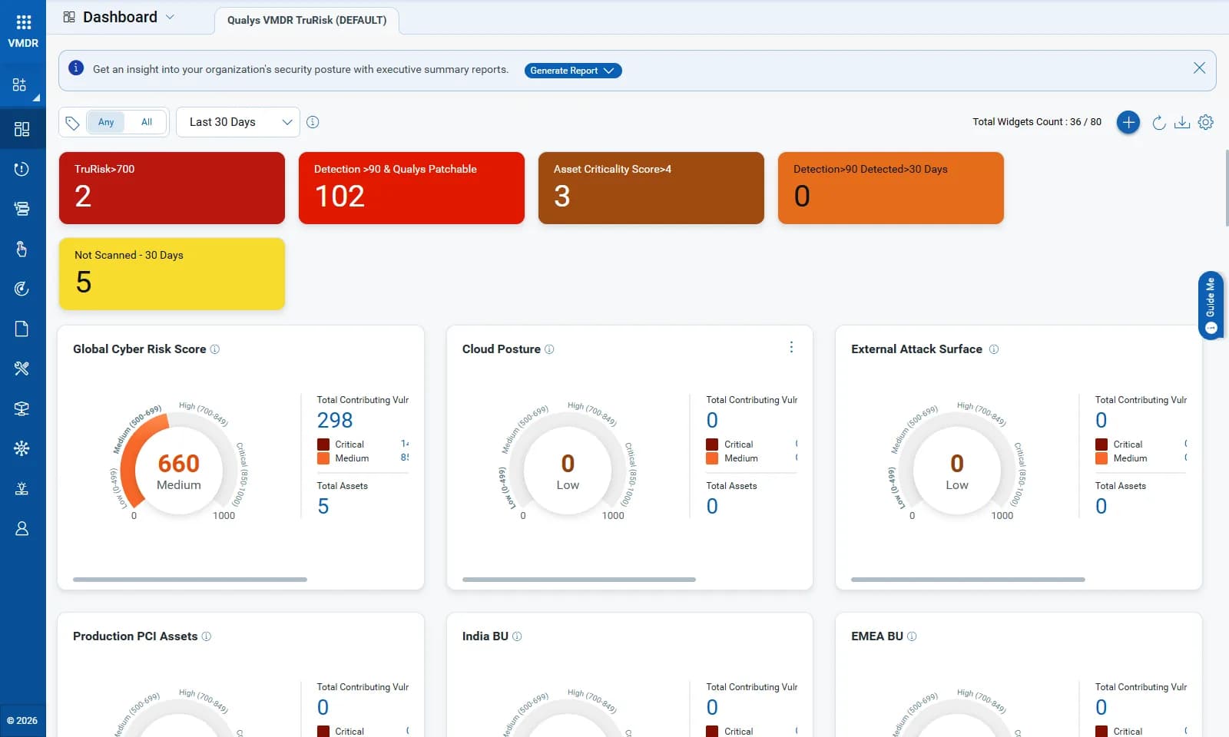
Task: Click info icon beside Global Cyber Risk Score
Action: 215,349
